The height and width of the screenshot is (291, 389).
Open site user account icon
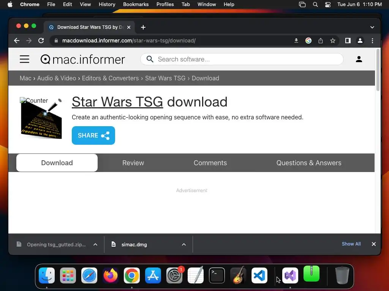pyautogui.click(x=359, y=59)
